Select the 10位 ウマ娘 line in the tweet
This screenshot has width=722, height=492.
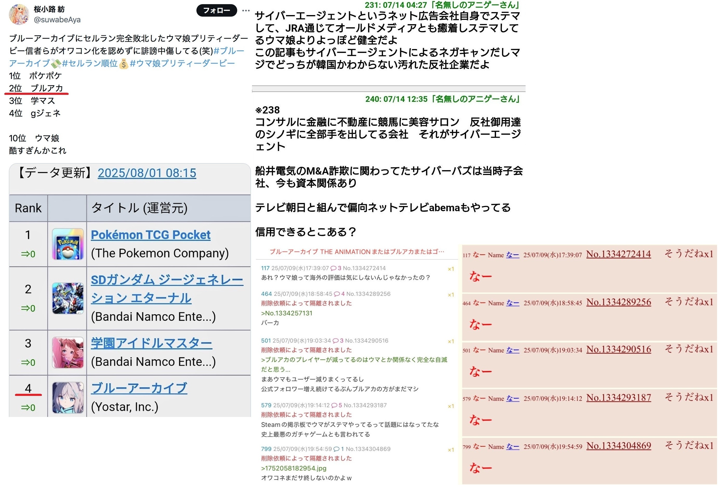[x=34, y=138]
